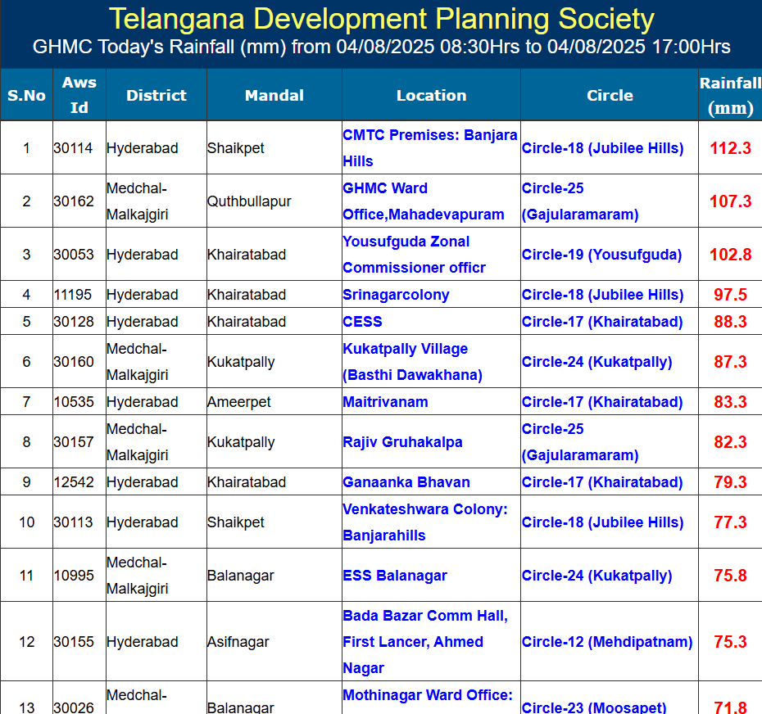This screenshot has width=762, height=714.
Task: Select Aws Id 30155
Action: (x=74, y=642)
